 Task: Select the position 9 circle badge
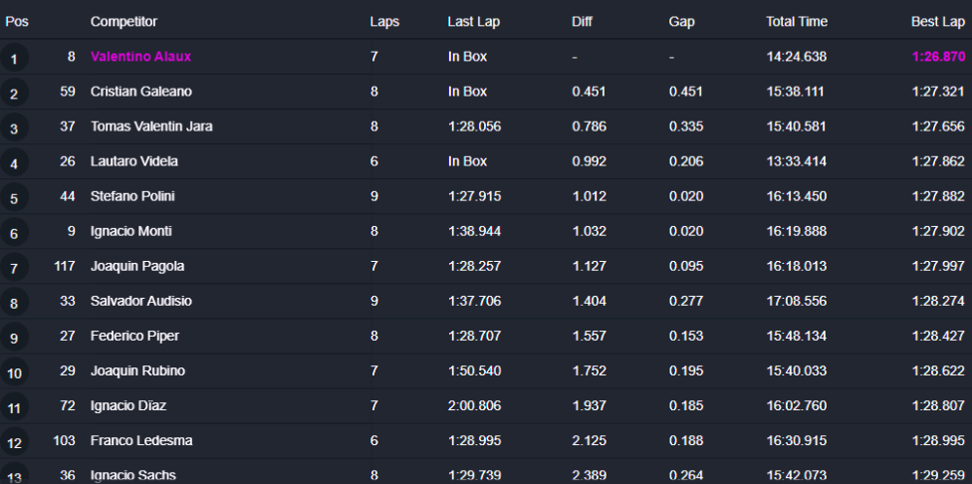14,338
